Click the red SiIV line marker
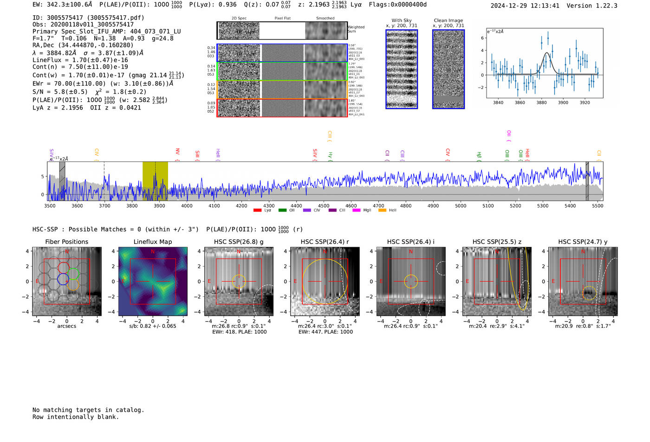This screenshot has width=650, height=442. (x=315, y=154)
